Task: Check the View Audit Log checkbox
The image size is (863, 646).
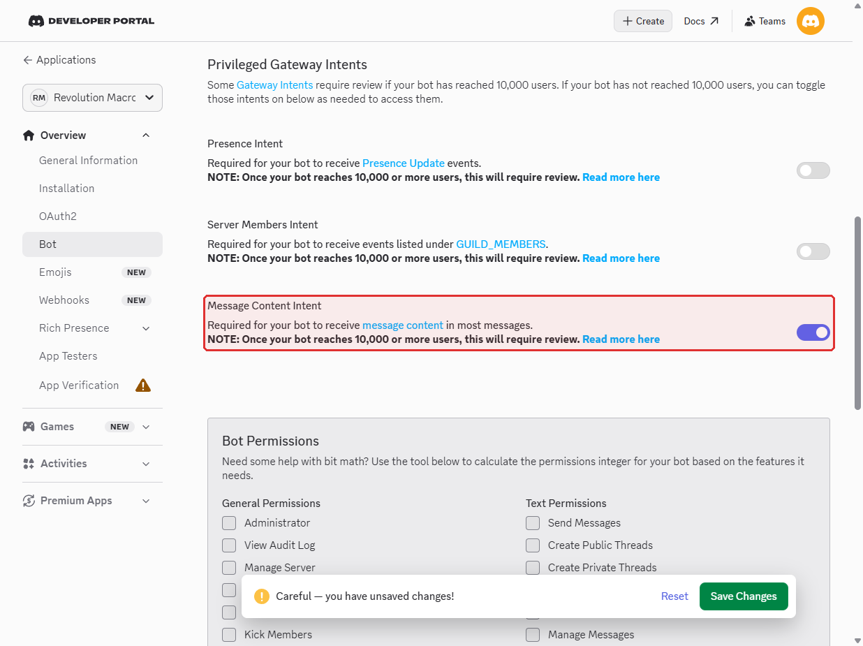Action: coord(229,545)
